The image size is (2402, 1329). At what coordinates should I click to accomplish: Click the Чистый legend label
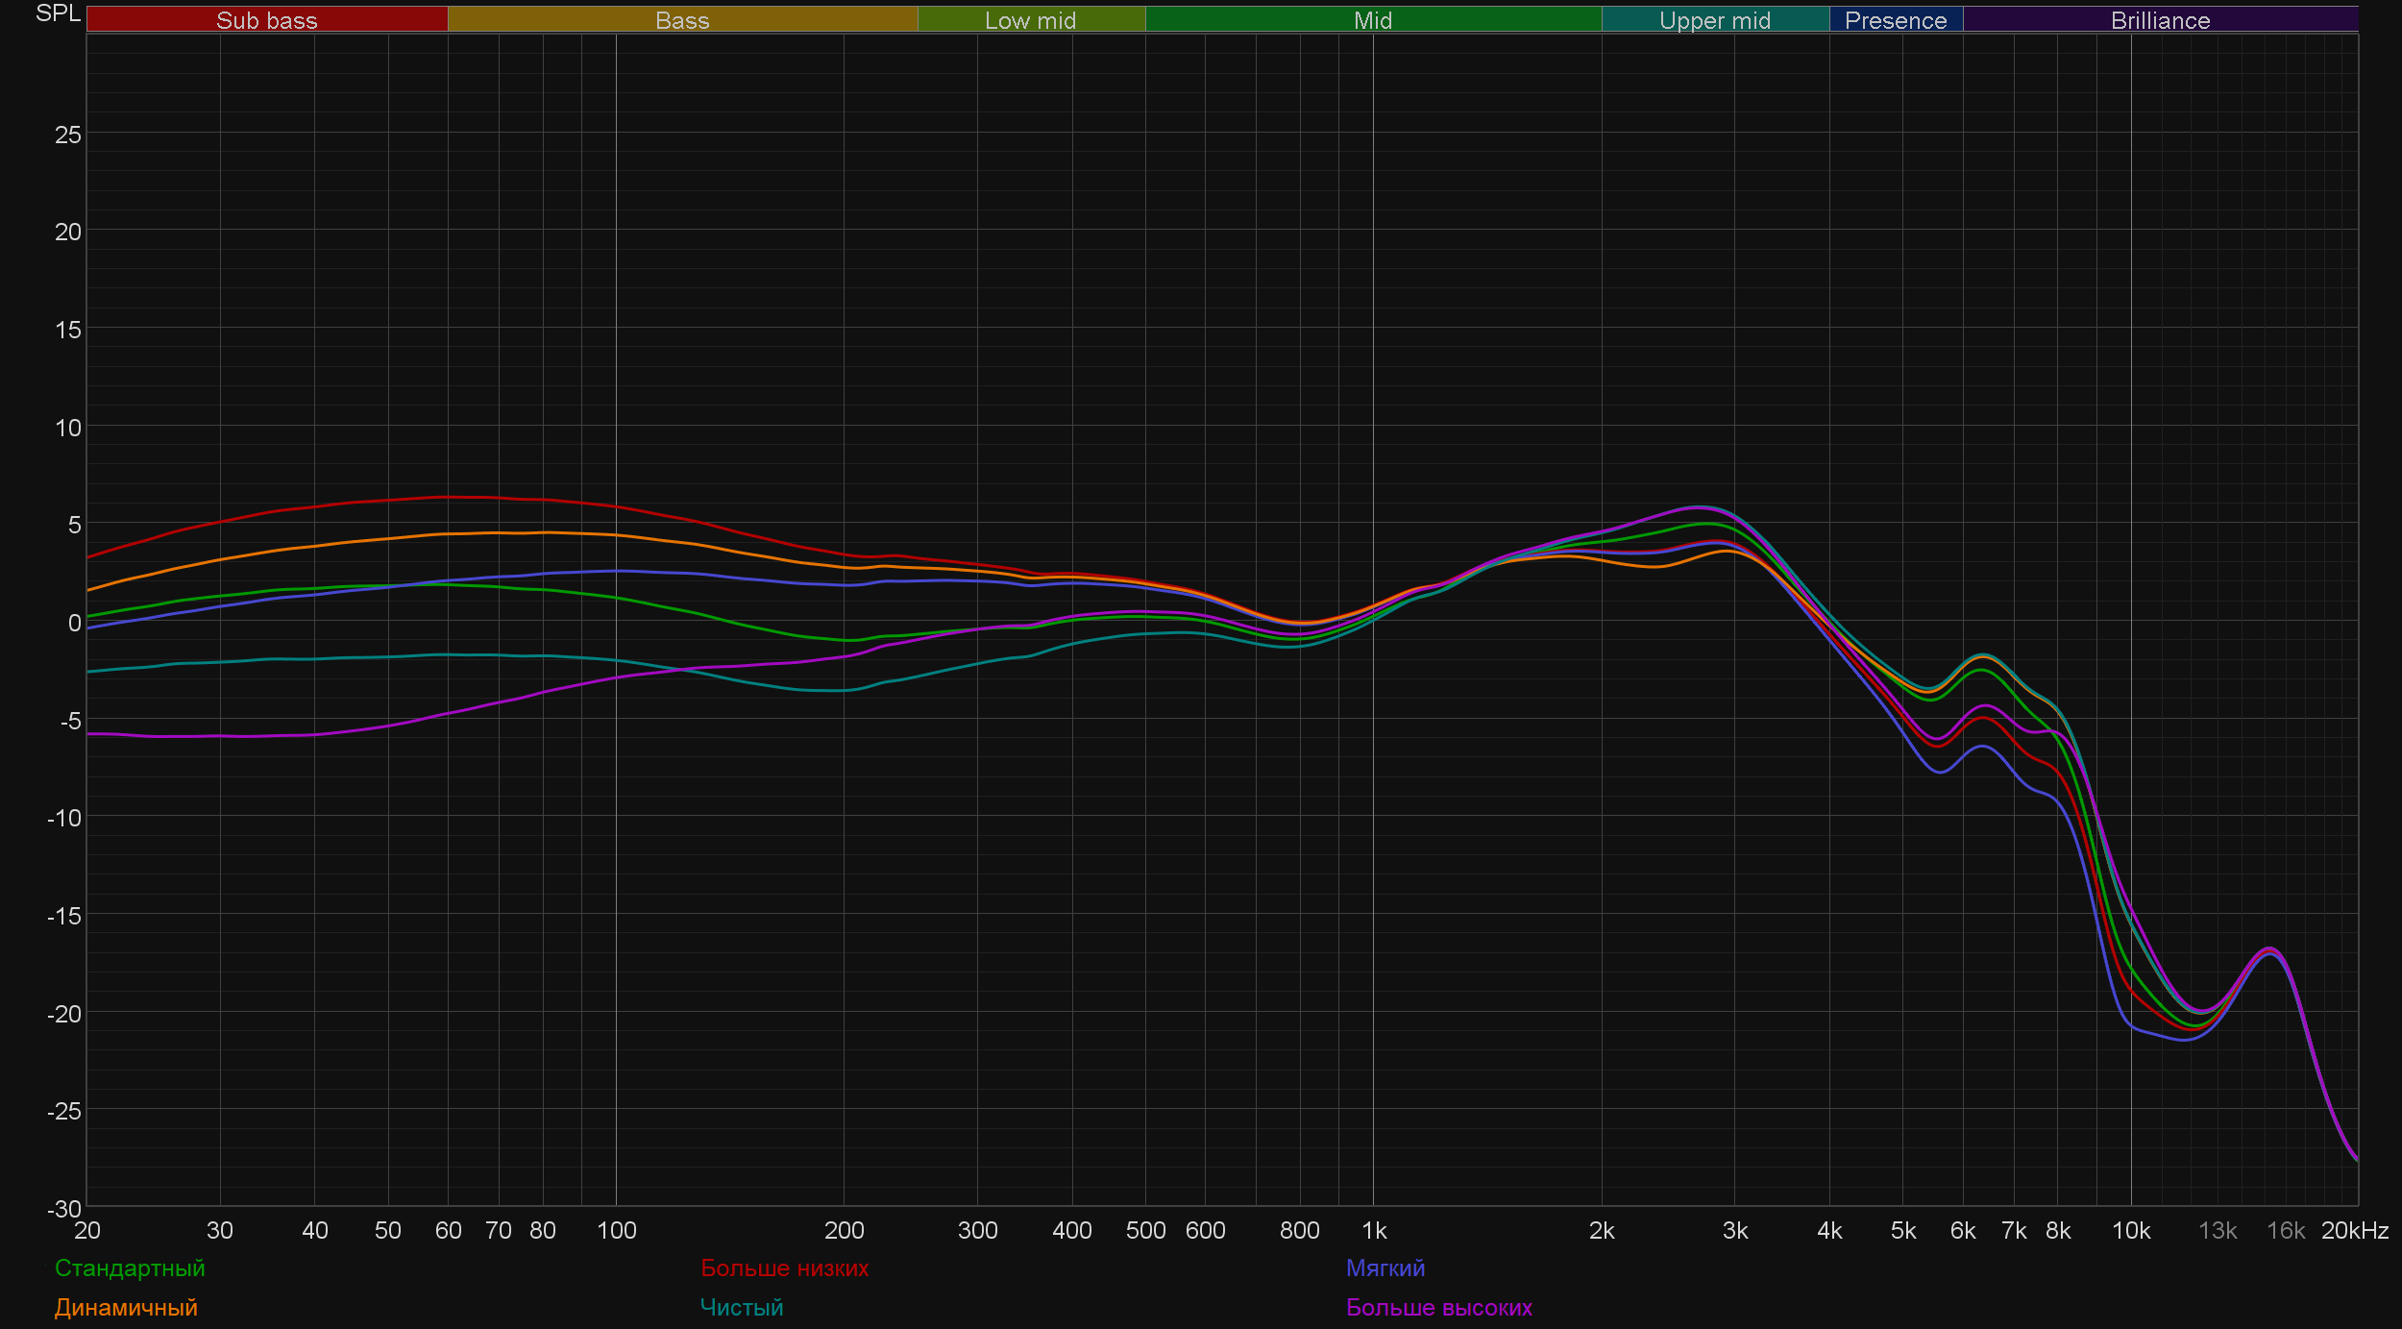pos(741,1307)
